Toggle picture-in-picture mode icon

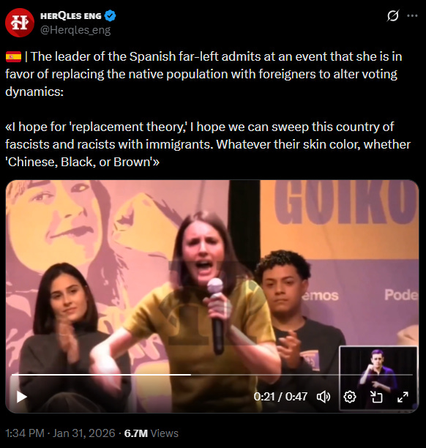376,397
